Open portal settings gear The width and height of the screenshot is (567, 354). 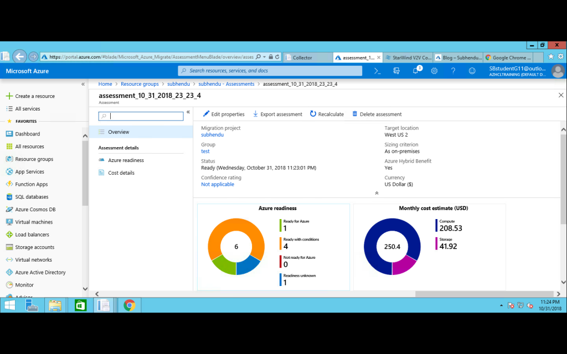click(434, 71)
